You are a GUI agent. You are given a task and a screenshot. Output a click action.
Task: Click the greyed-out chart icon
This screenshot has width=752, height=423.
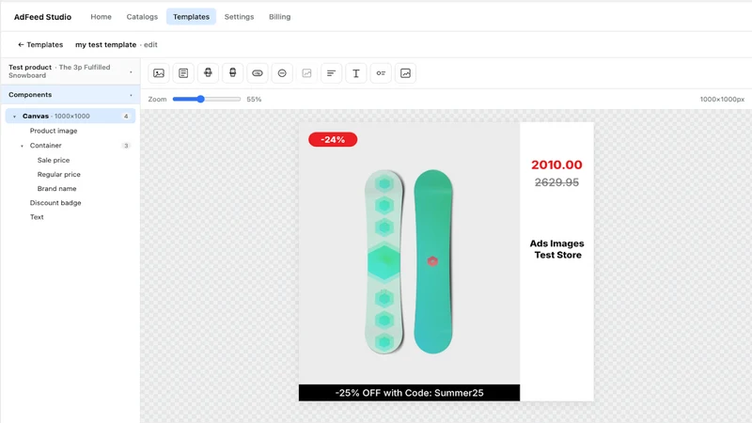tap(307, 73)
